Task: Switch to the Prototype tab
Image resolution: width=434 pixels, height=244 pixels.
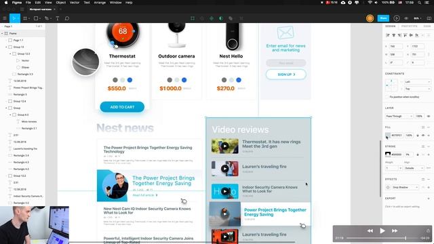Action: click(x=409, y=26)
